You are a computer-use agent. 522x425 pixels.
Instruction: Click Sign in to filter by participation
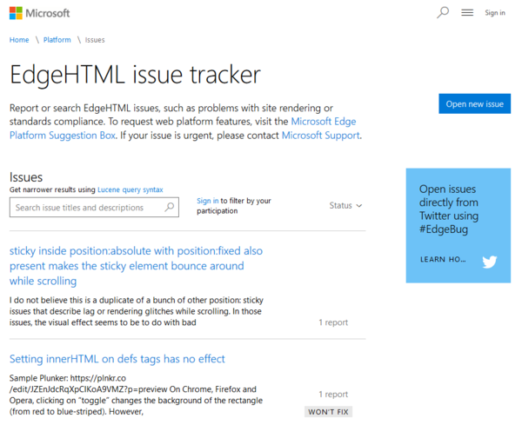pos(207,201)
